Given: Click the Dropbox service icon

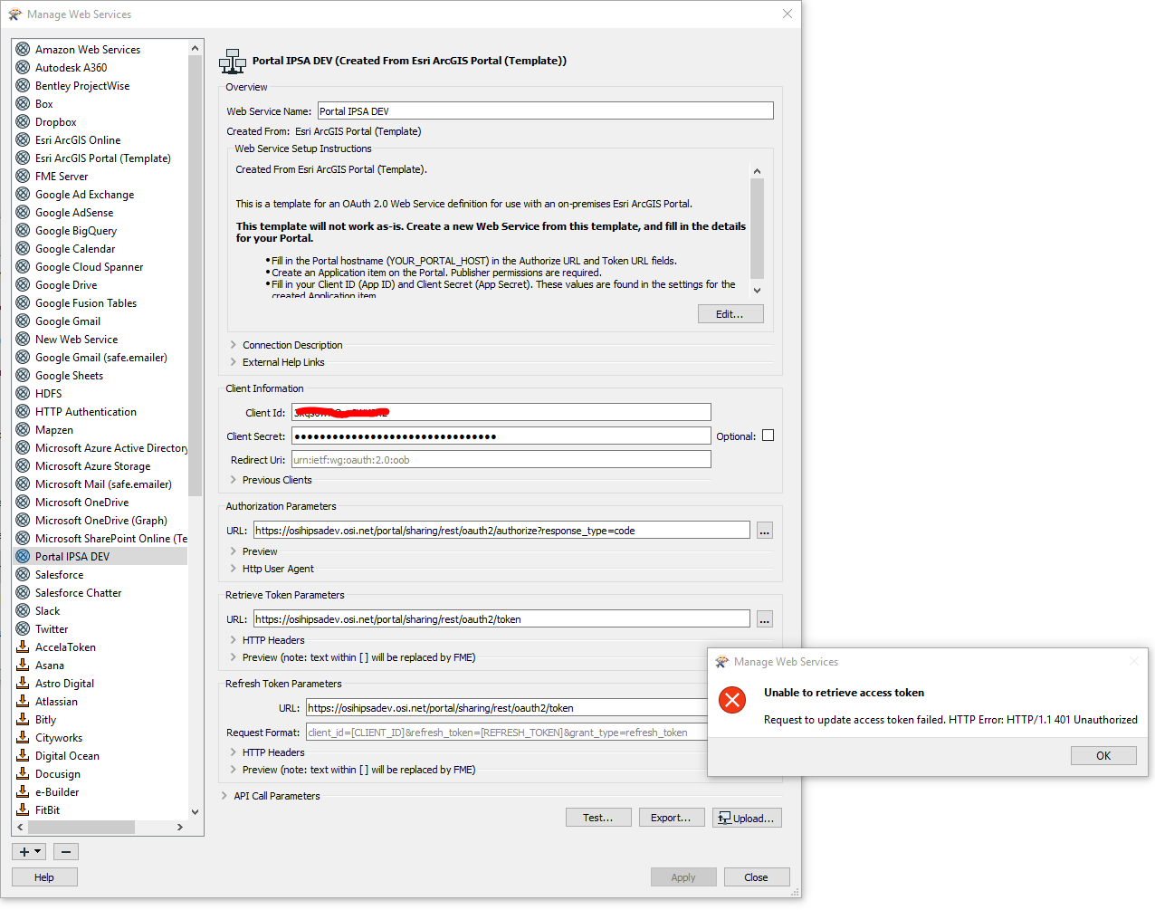Looking at the screenshot, I should coord(23,121).
